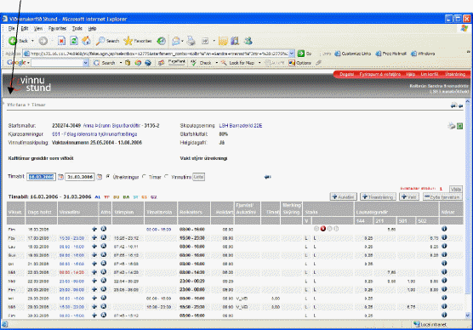Open the Edit menu
Viewport: 473px width, 330px height.
click(25, 29)
